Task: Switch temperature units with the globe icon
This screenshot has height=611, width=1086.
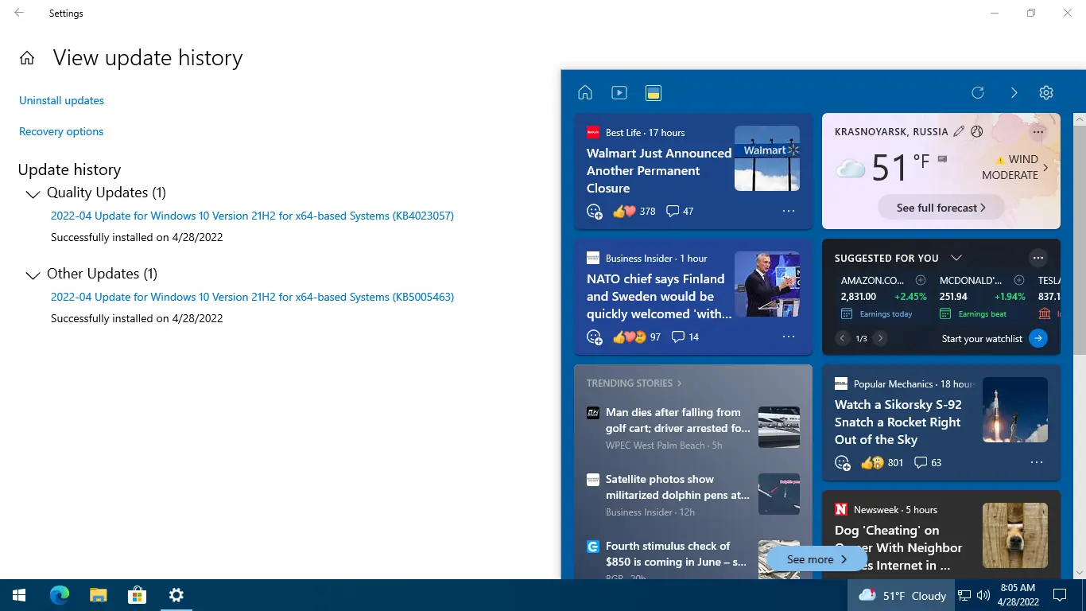Action: [x=977, y=131]
